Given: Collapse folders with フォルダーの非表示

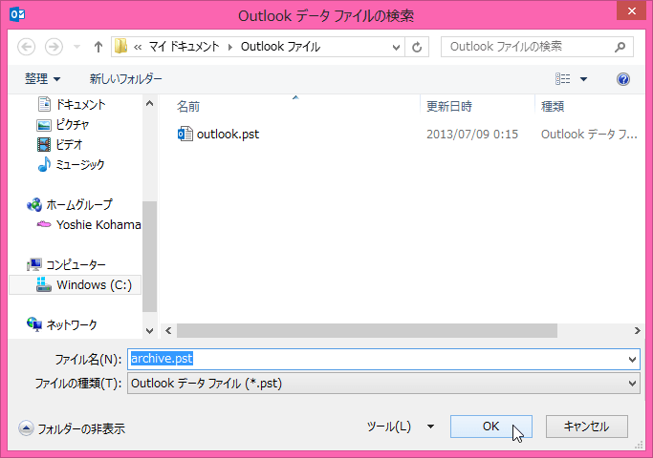Looking at the screenshot, I should pos(72,428).
